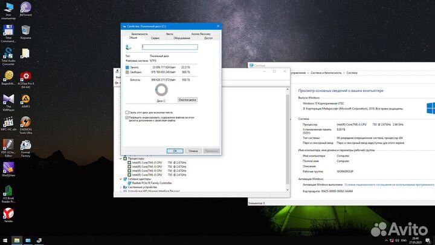Click the Device Manager taskbar button
435x245 pixels.
[39, 240]
